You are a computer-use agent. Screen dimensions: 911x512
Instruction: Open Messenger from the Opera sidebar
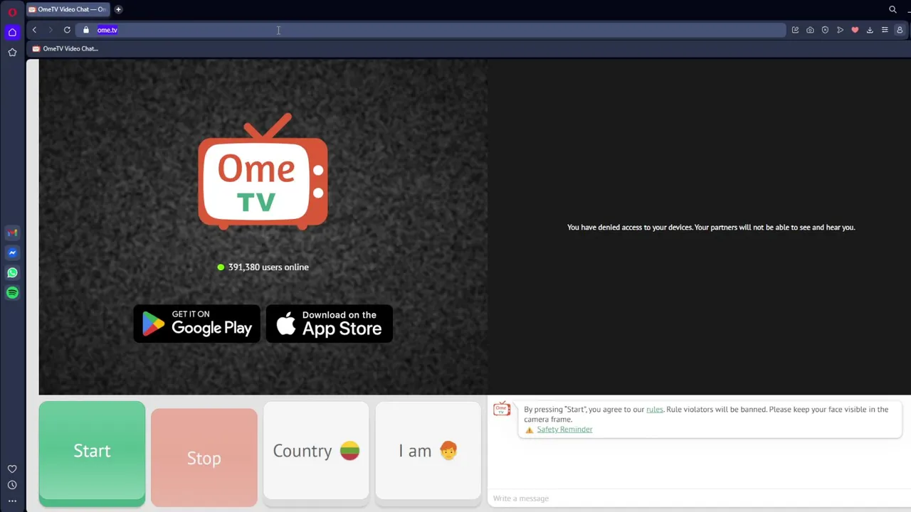pyautogui.click(x=12, y=252)
